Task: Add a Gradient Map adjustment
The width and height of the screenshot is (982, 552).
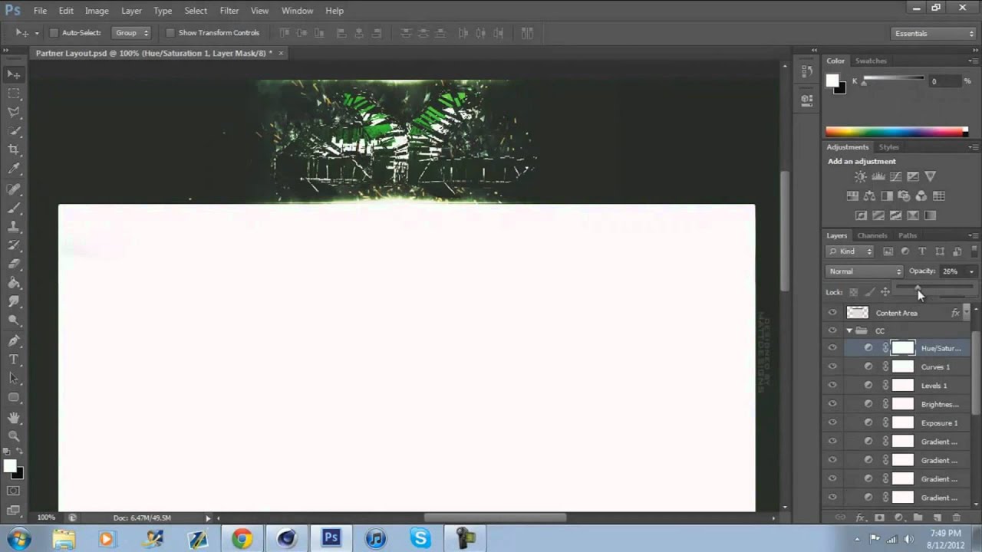Action: 931,215
